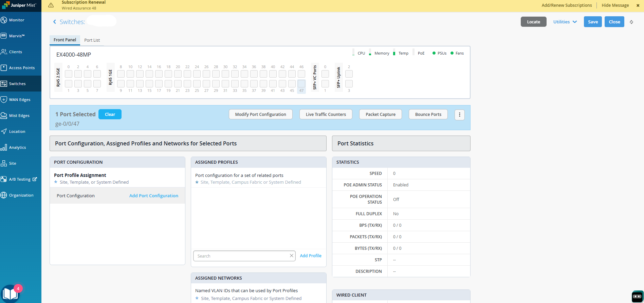Image resolution: width=644 pixels, height=303 pixels.
Task: Select port 46 on the front panel
Action: (x=301, y=74)
